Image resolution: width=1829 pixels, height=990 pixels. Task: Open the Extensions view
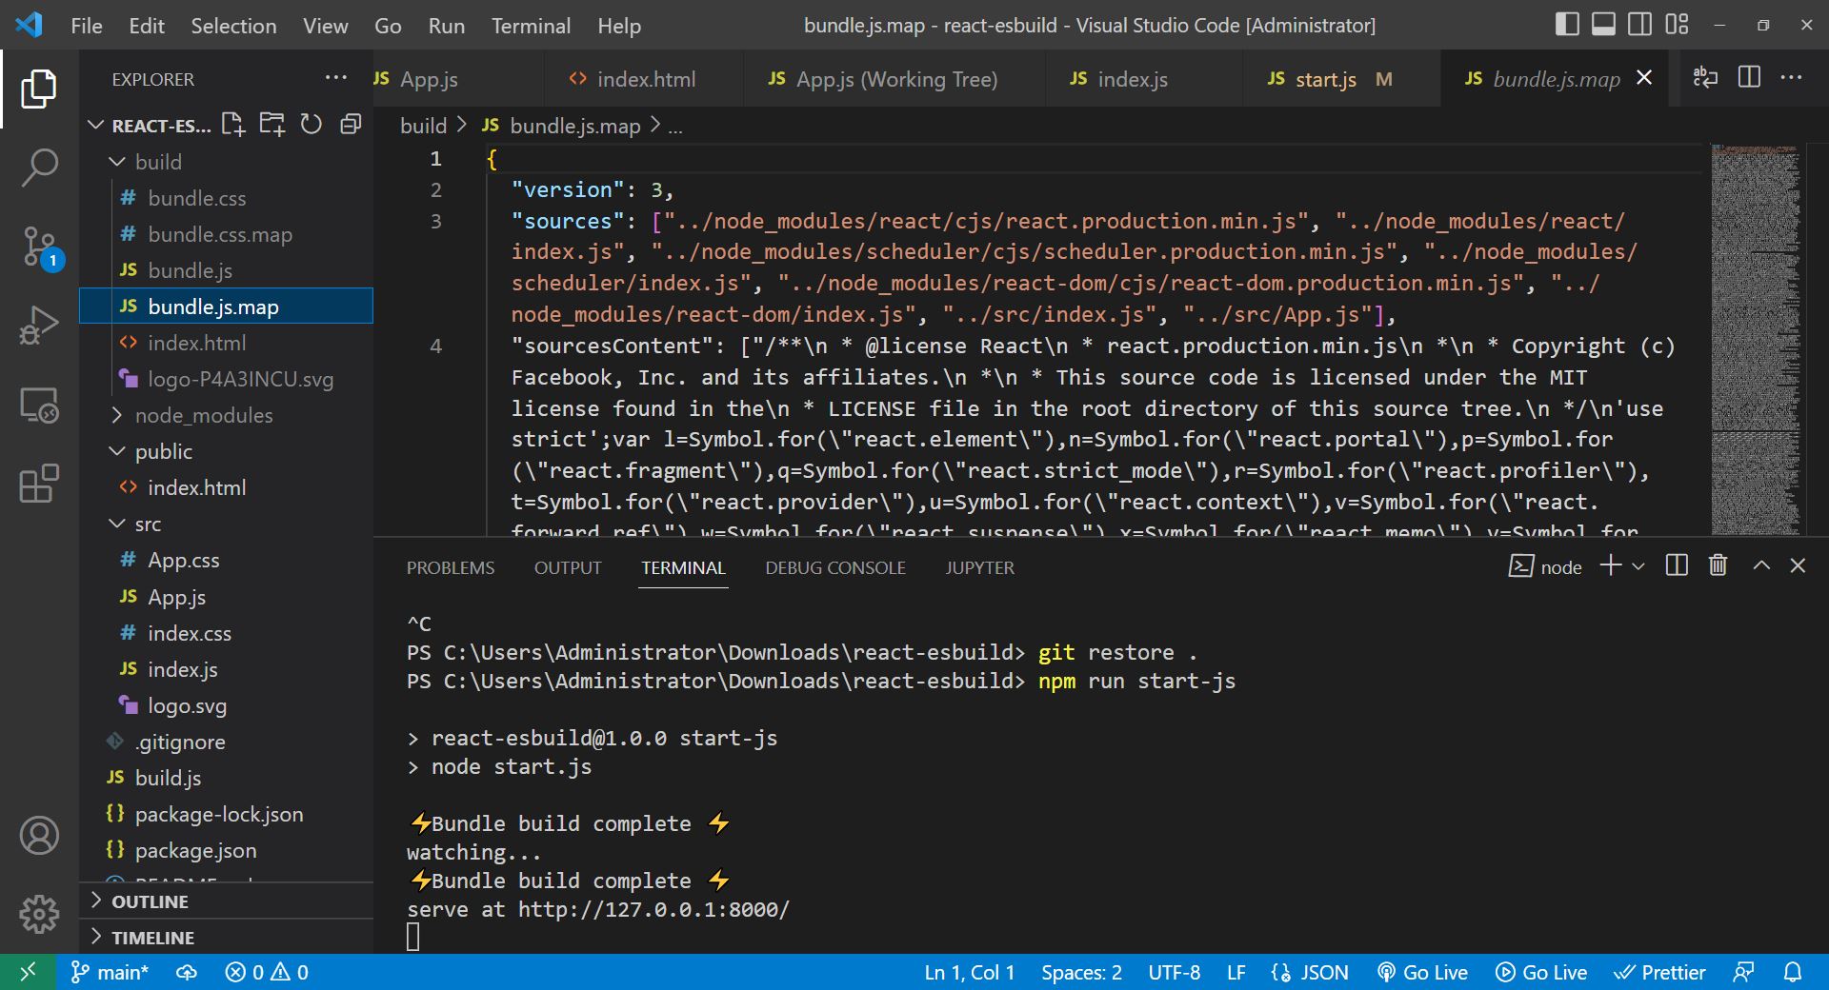click(39, 484)
